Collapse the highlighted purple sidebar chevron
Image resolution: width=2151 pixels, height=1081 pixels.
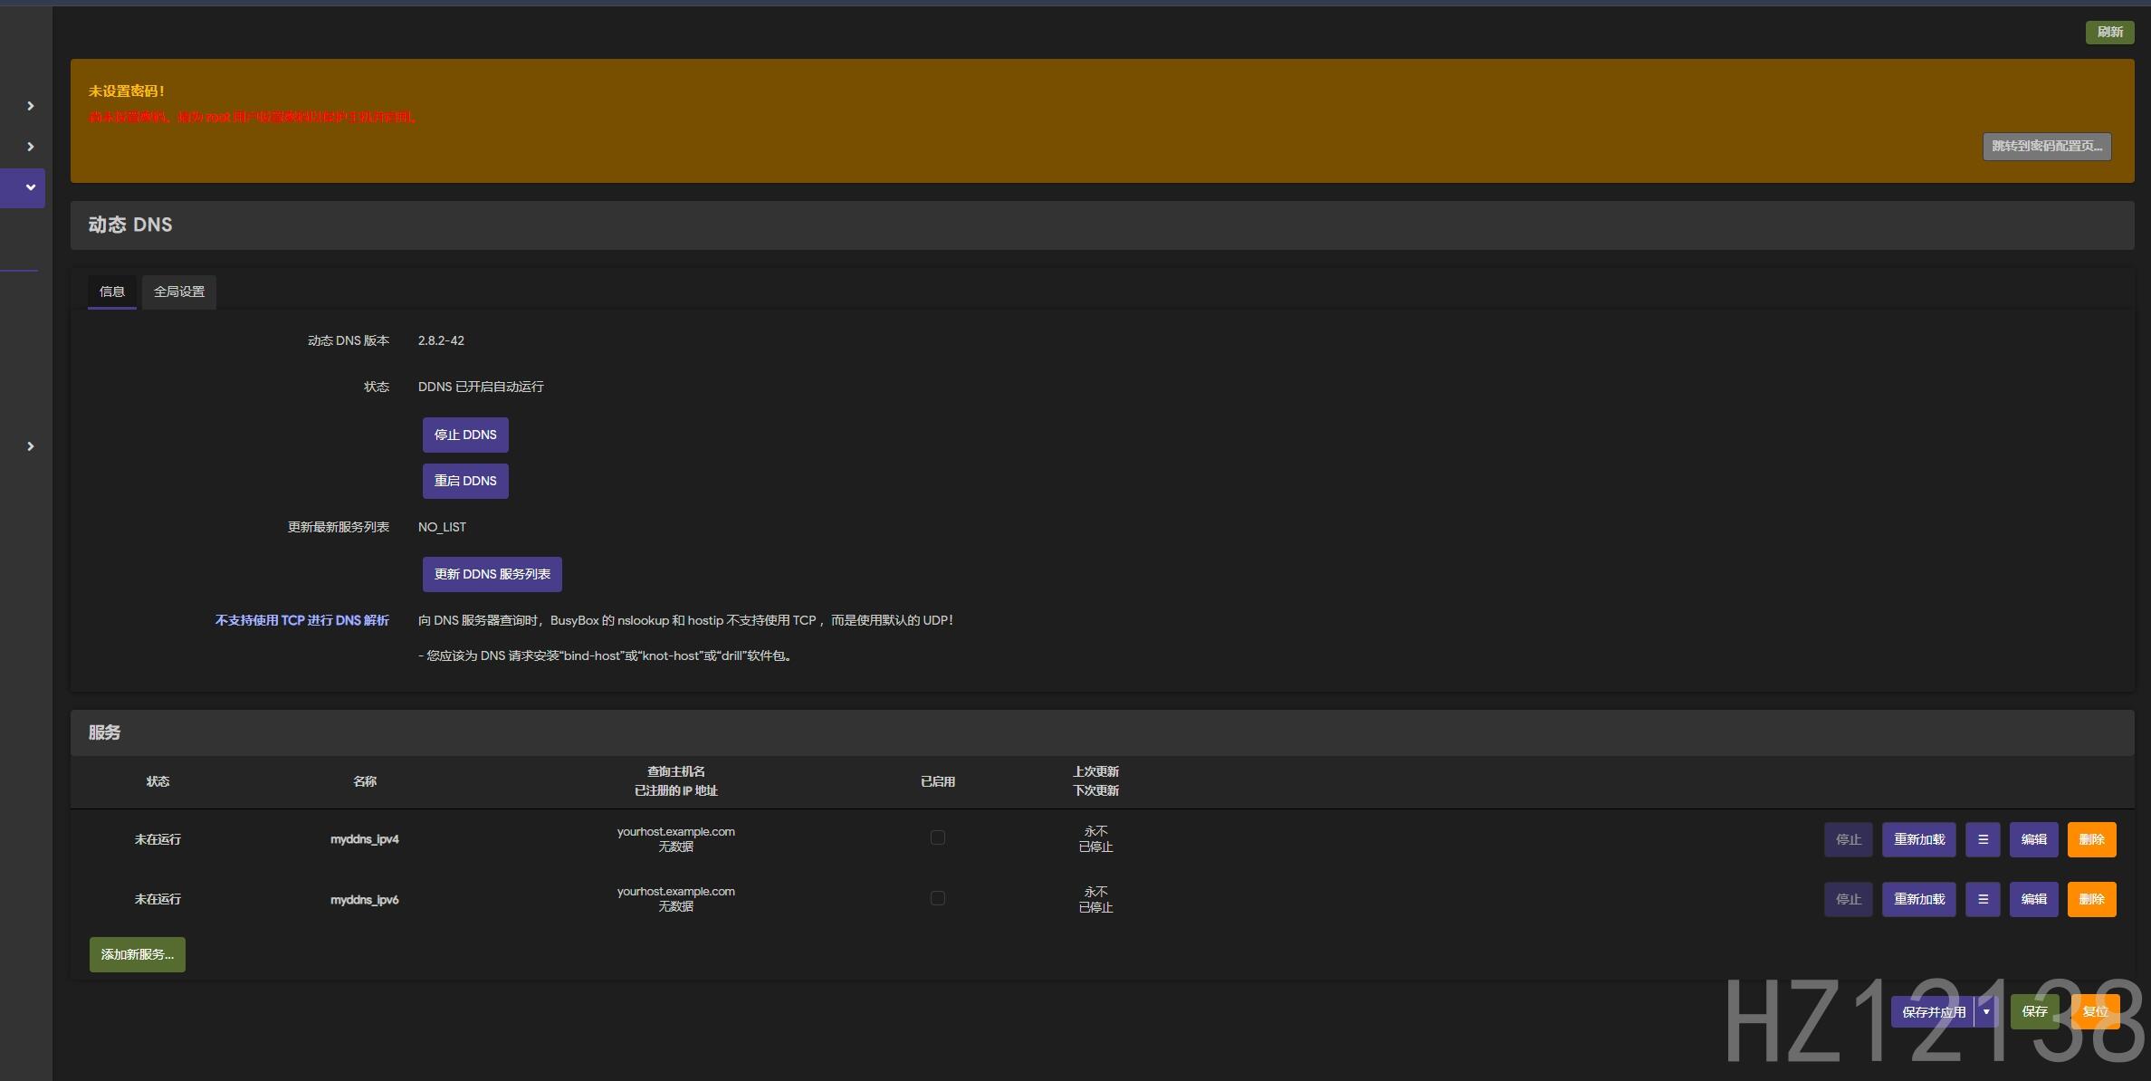31,187
